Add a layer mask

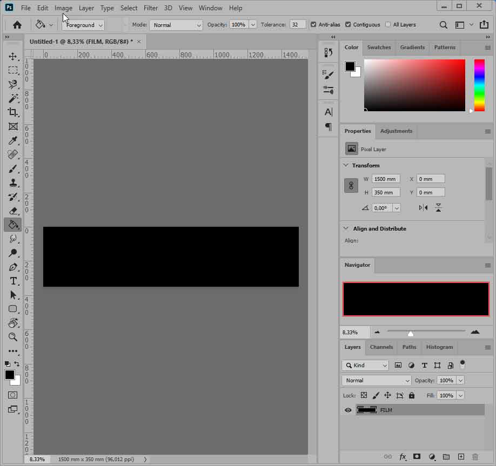click(417, 456)
